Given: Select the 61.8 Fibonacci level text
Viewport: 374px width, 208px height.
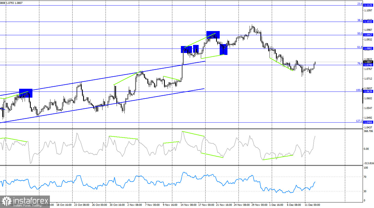Looking at the screenshot, I should (x=360, y=47).
